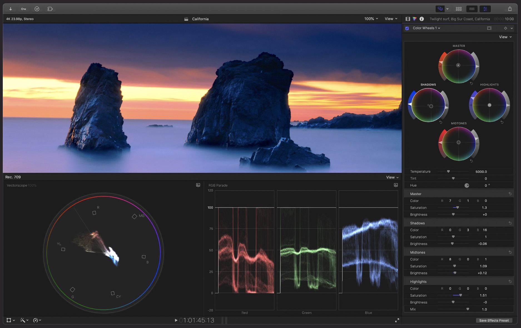Open the View menu in the viewer
The image size is (521, 328).
[x=390, y=19]
